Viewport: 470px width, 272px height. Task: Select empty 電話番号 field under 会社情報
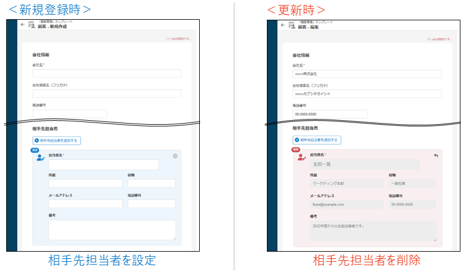coord(69,114)
